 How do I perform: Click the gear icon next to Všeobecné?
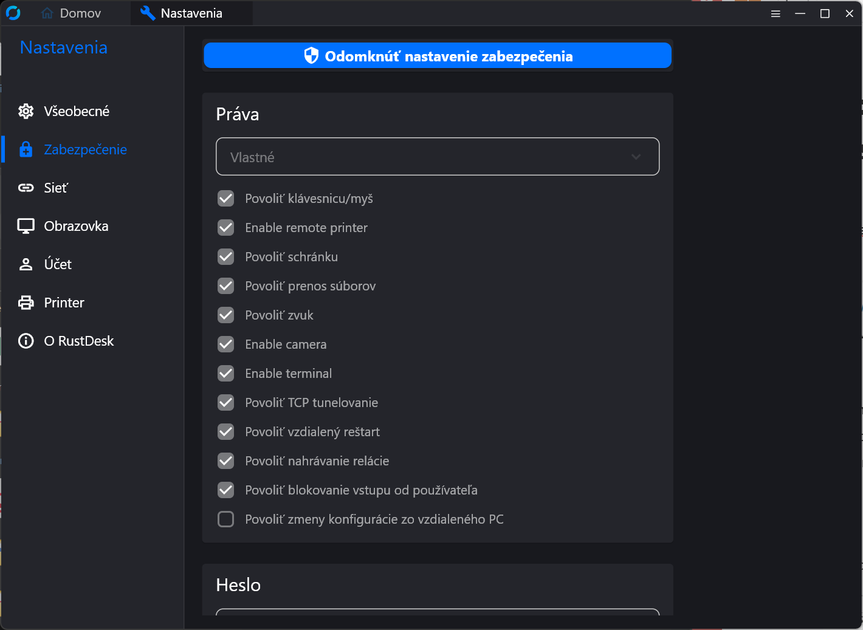[26, 111]
